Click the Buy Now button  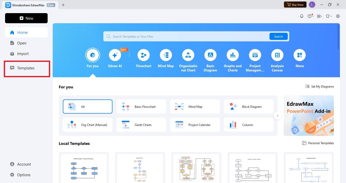(295, 5)
